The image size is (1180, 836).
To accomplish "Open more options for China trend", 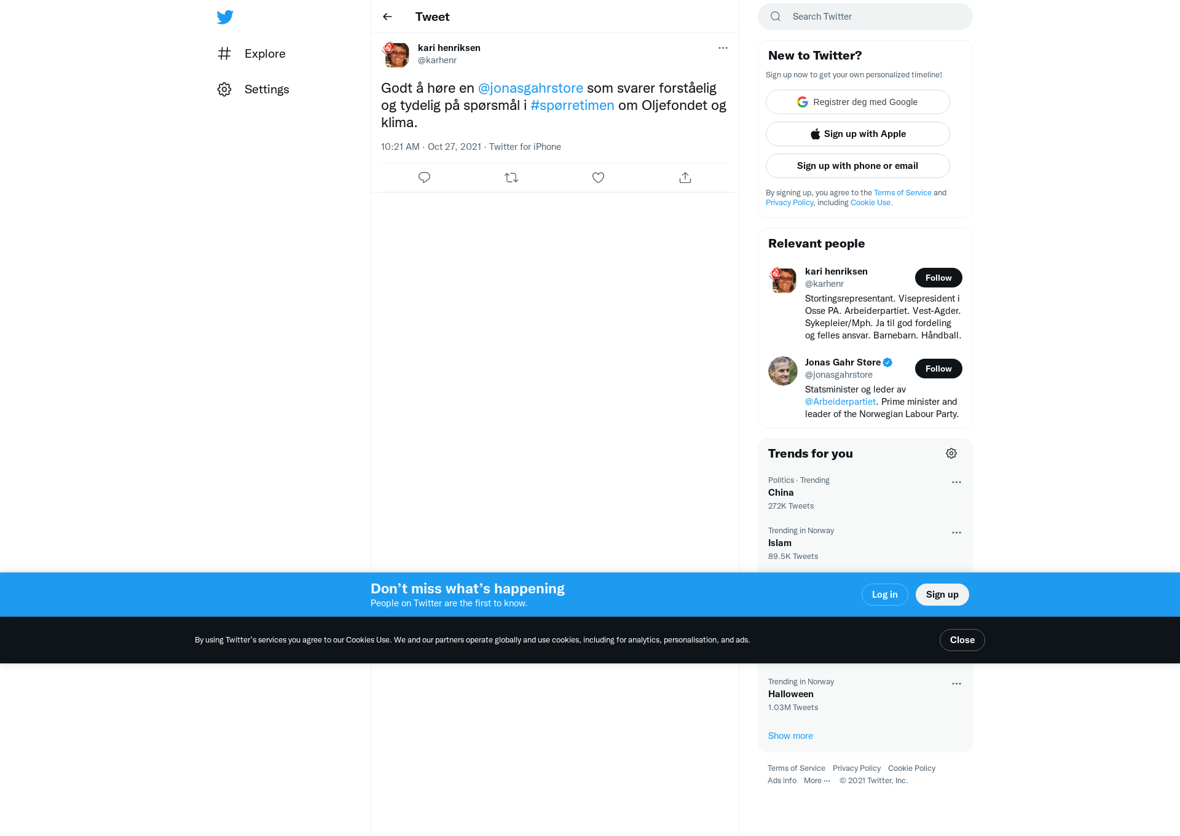I will coord(956,482).
